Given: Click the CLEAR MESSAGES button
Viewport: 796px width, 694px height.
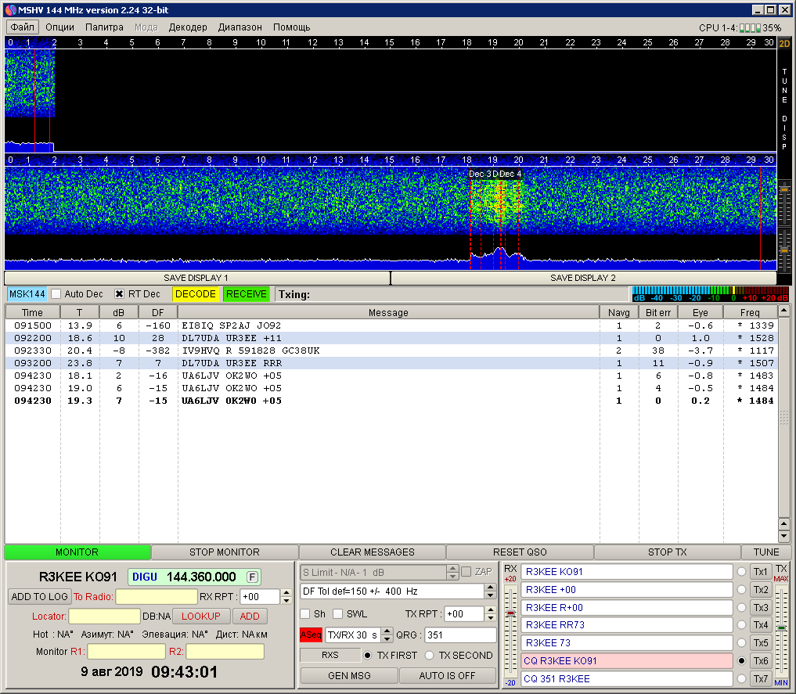Looking at the screenshot, I should (372, 552).
